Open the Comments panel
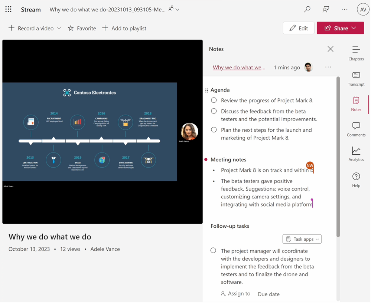 coord(356,129)
